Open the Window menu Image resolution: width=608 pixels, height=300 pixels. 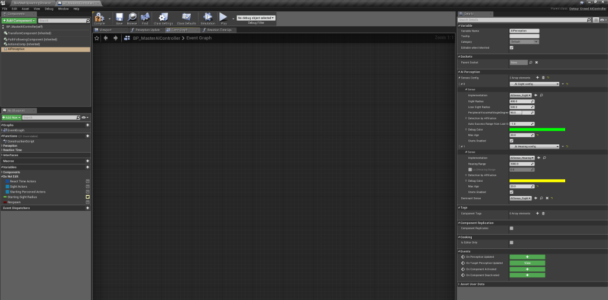coord(63,9)
